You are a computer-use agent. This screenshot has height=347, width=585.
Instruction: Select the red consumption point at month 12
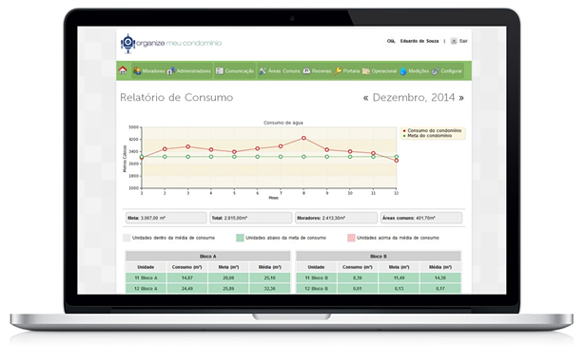[x=397, y=161]
